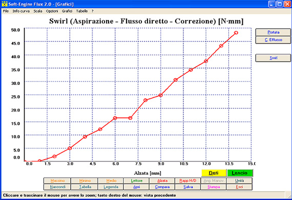Click the yellow Dati button

coord(214,173)
